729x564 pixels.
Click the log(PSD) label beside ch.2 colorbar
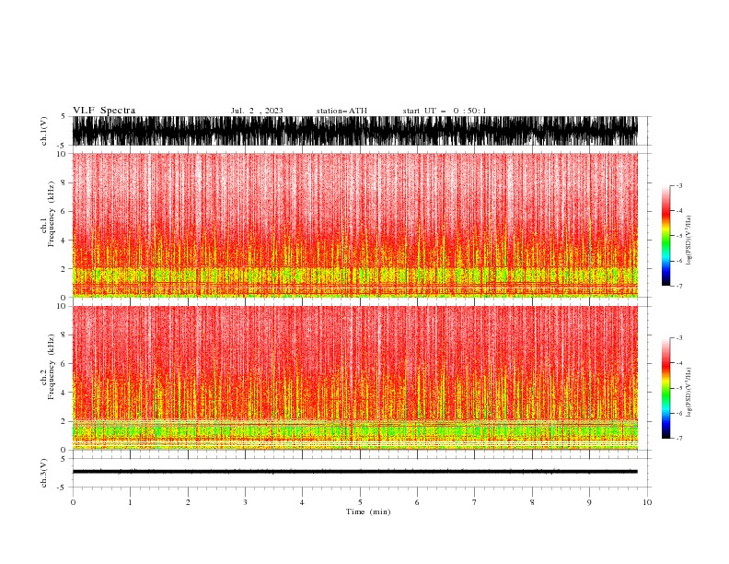coord(688,393)
